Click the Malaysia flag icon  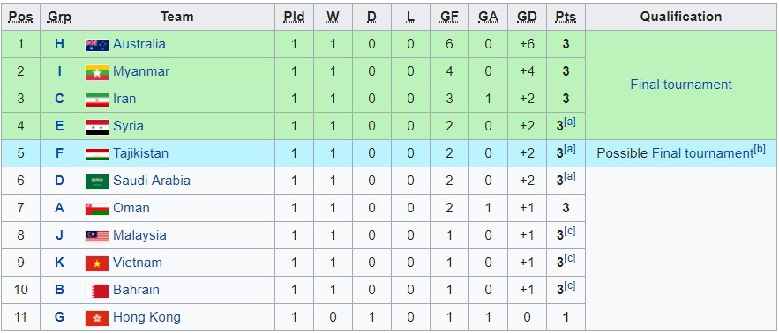click(97, 236)
